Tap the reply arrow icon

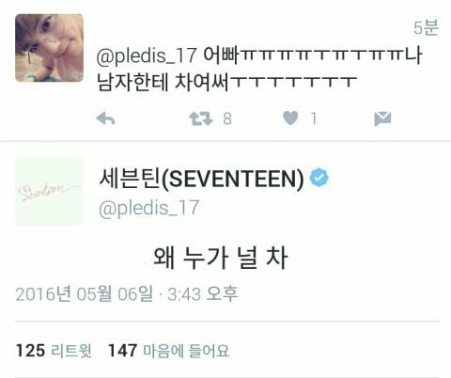pyautogui.click(x=106, y=118)
